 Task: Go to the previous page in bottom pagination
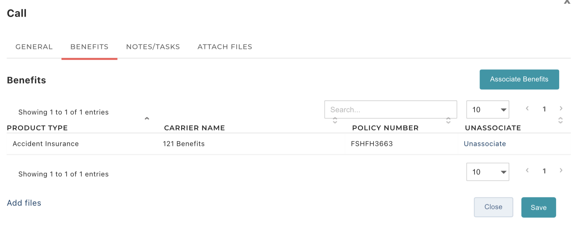click(527, 170)
